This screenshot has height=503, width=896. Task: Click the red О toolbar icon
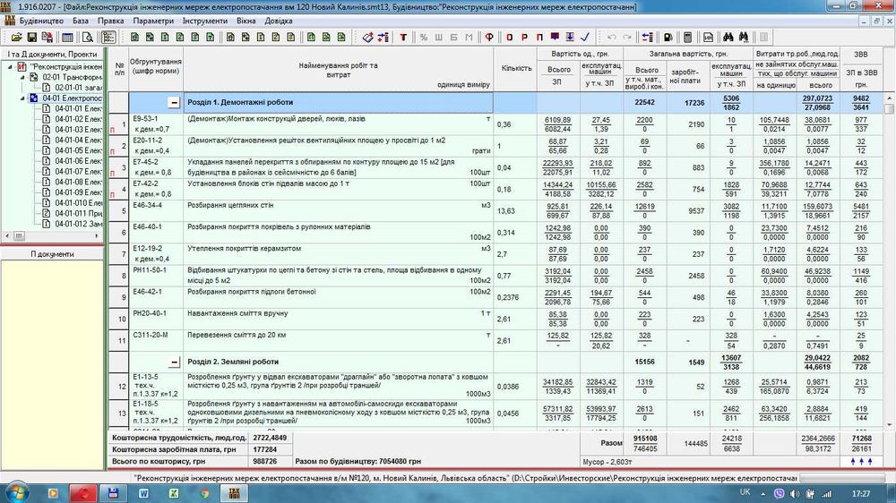509,37
